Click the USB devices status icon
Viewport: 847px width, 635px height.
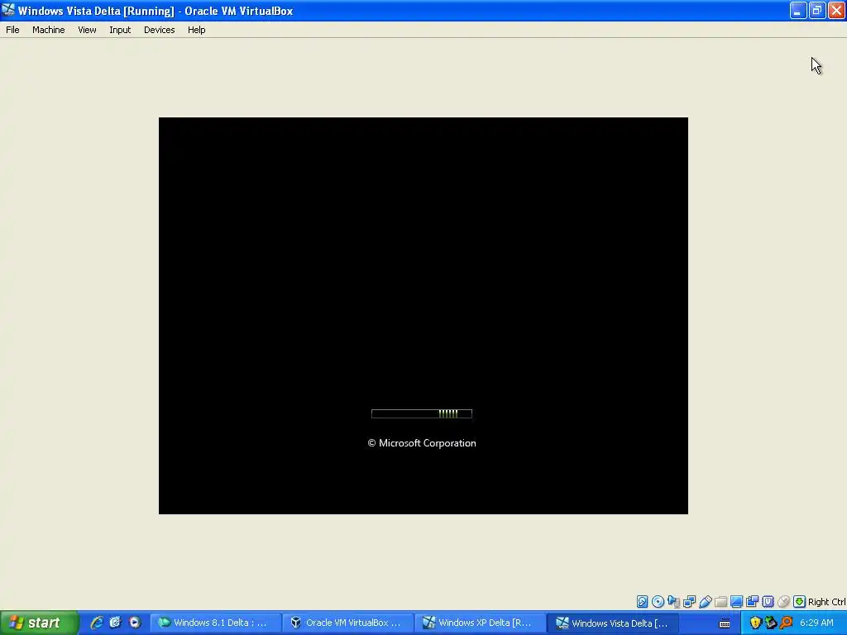click(x=705, y=602)
